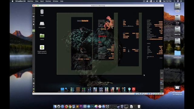
Task: Open Photoshop in the macOS Dock
Action: pos(92,106)
